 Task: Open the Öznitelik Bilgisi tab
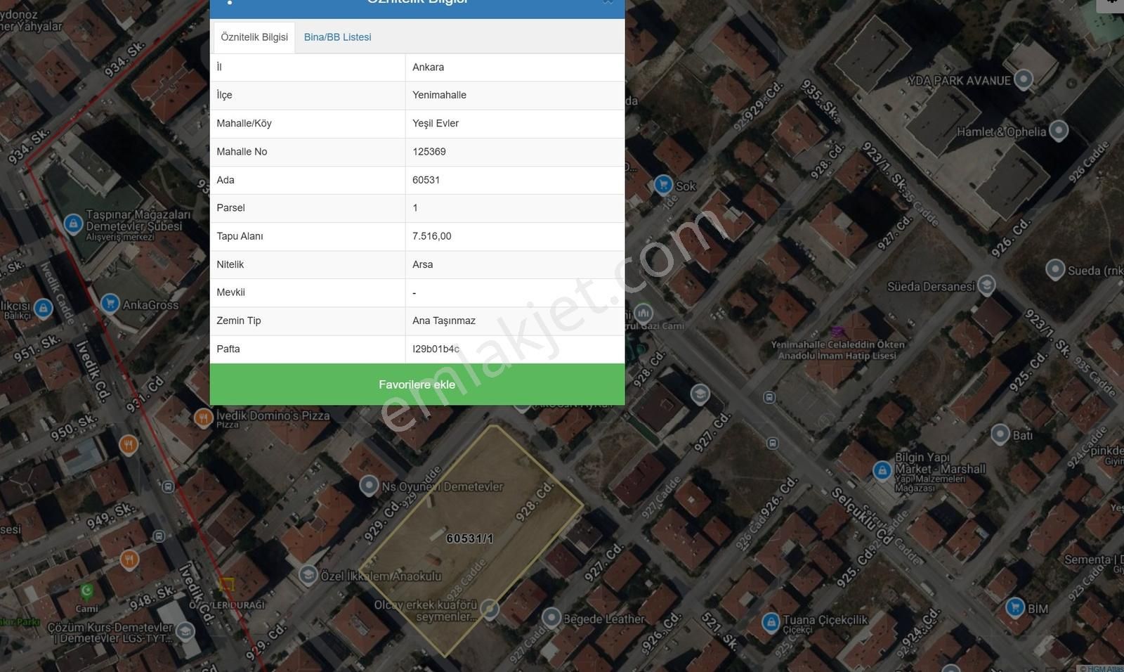[x=254, y=37]
